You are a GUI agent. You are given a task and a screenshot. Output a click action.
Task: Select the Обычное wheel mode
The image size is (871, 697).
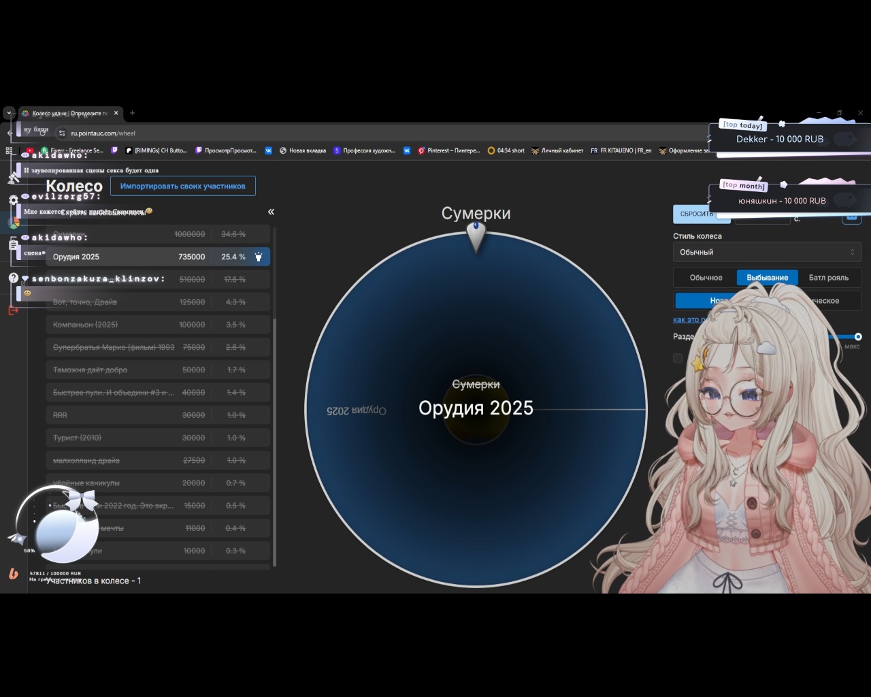706,278
